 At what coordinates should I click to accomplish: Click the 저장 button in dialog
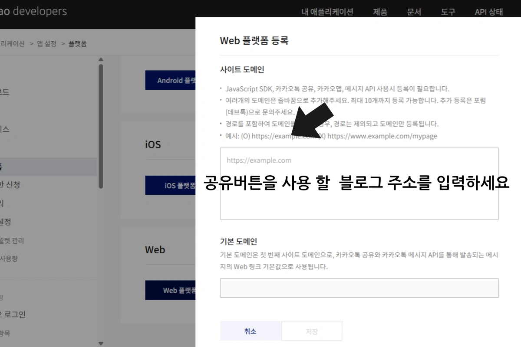click(x=312, y=331)
